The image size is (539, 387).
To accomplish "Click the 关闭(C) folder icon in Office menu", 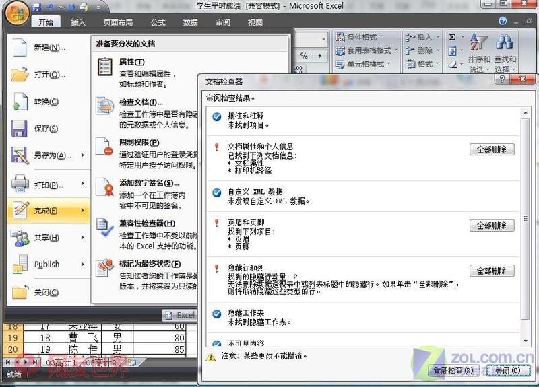I will click(20, 292).
